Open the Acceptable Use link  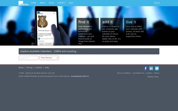pos(139,73)
